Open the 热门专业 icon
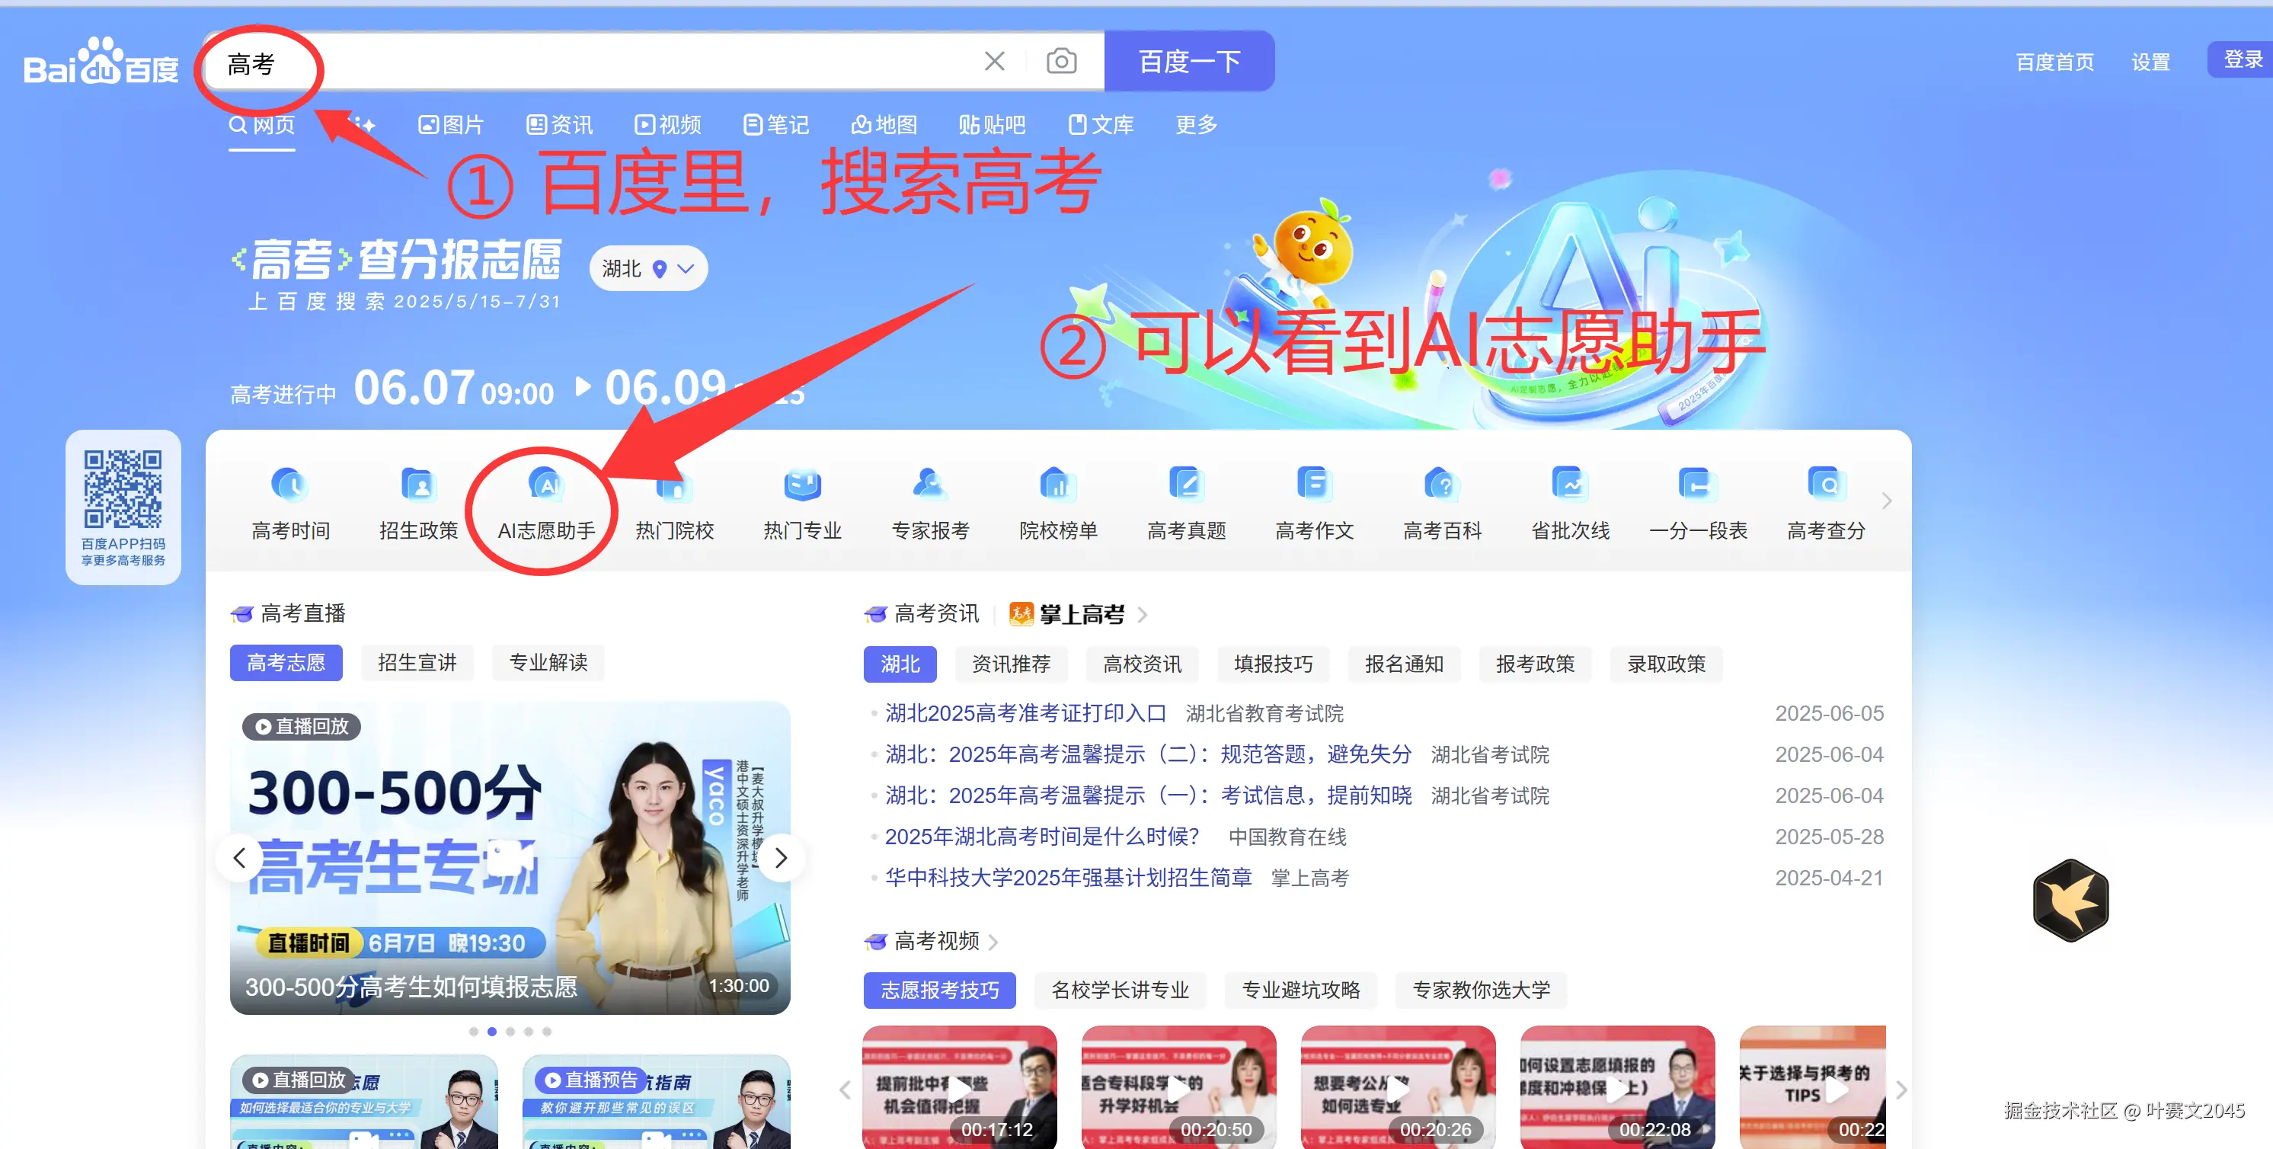Viewport: 2273px width, 1149px height. tap(802, 485)
